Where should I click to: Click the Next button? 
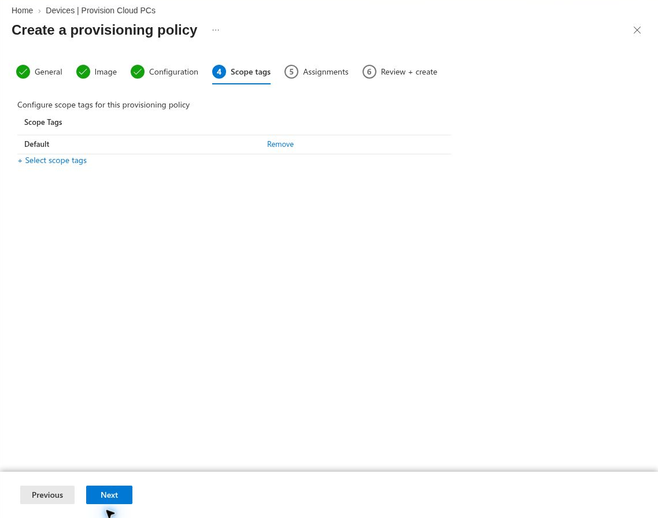coord(109,495)
